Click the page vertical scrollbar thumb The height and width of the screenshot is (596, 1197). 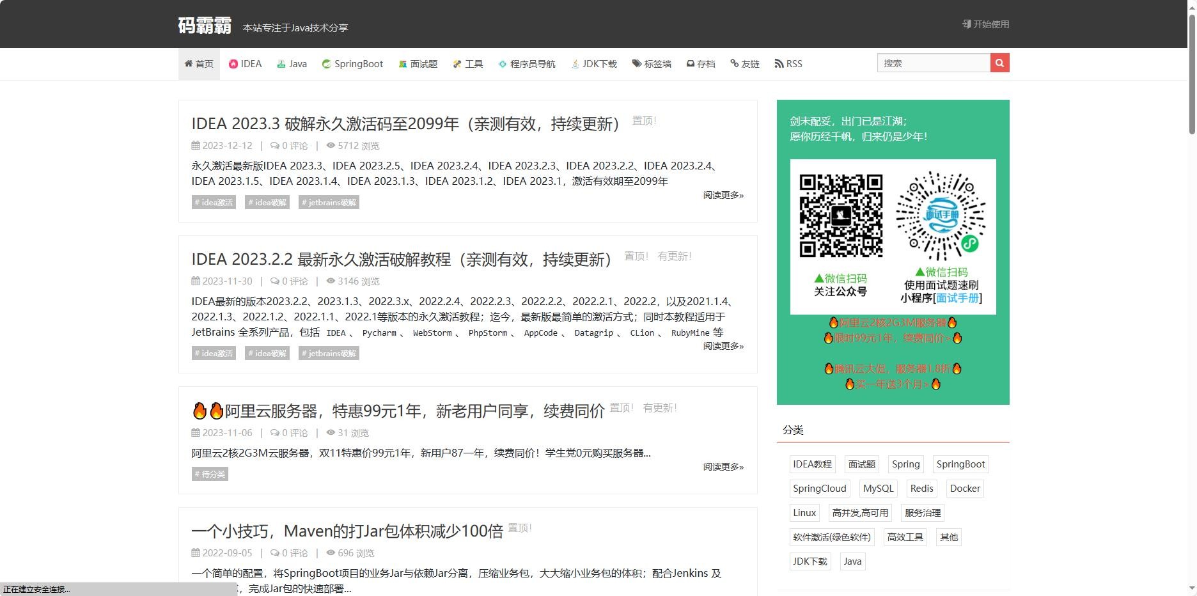(x=1192, y=70)
